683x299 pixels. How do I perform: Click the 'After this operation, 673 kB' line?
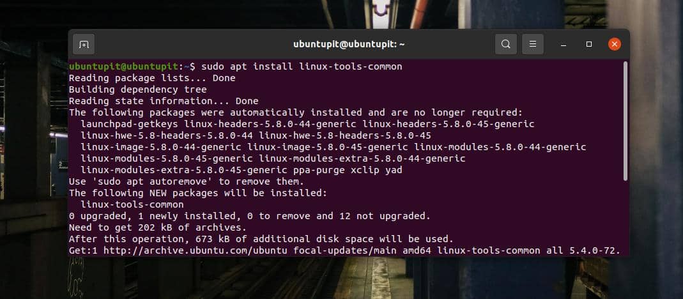click(x=261, y=239)
